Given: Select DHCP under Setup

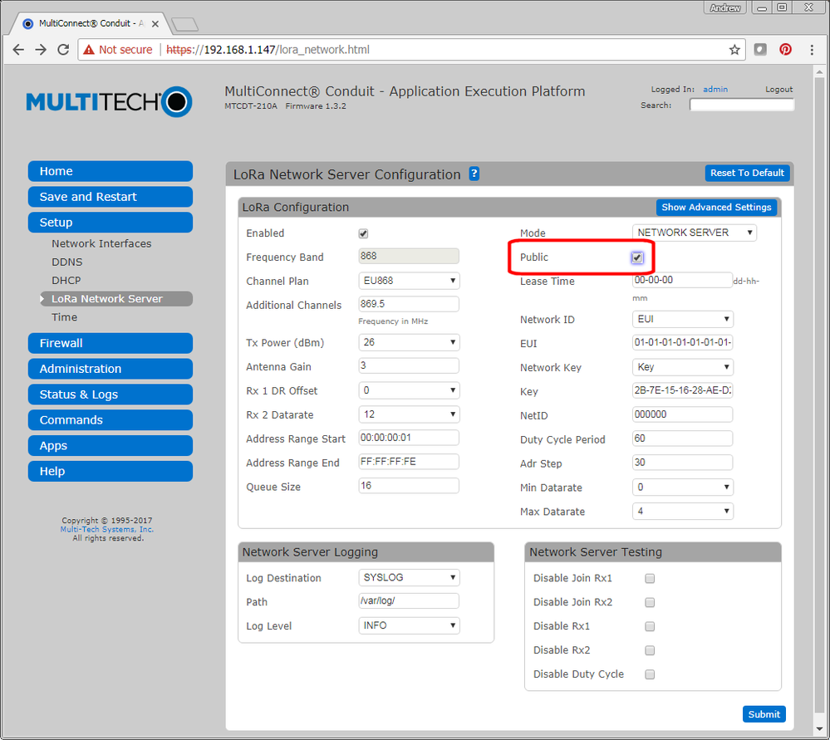Looking at the screenshot, I should pyautogui.click(x=66, y=281).
